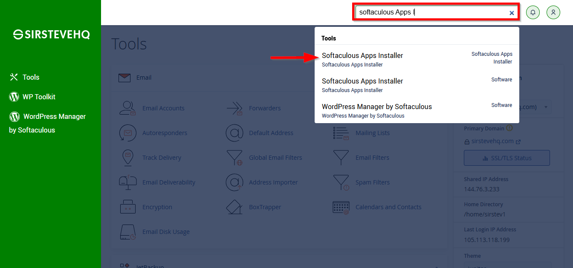Clear the search box with the X
Image resolution: width=573 pixels, height=268 pixels.
(x=512, y=13)
